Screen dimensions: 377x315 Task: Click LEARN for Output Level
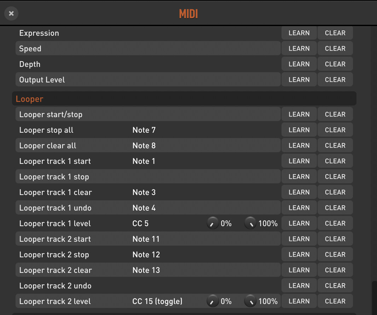[299, 80]
